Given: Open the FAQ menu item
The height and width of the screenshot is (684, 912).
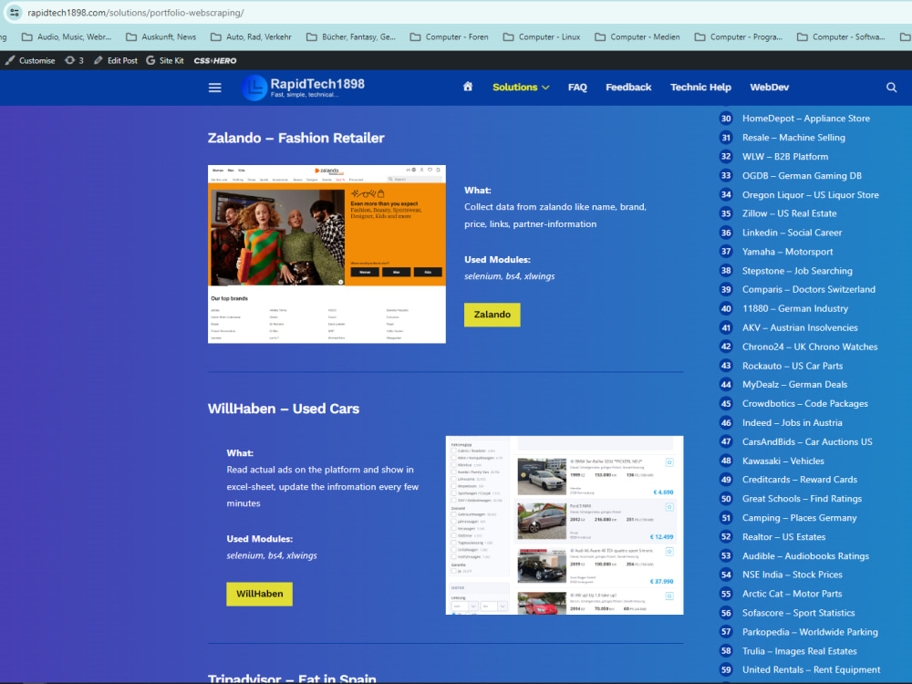Looking at the screenshot, I should coord(577,88).
